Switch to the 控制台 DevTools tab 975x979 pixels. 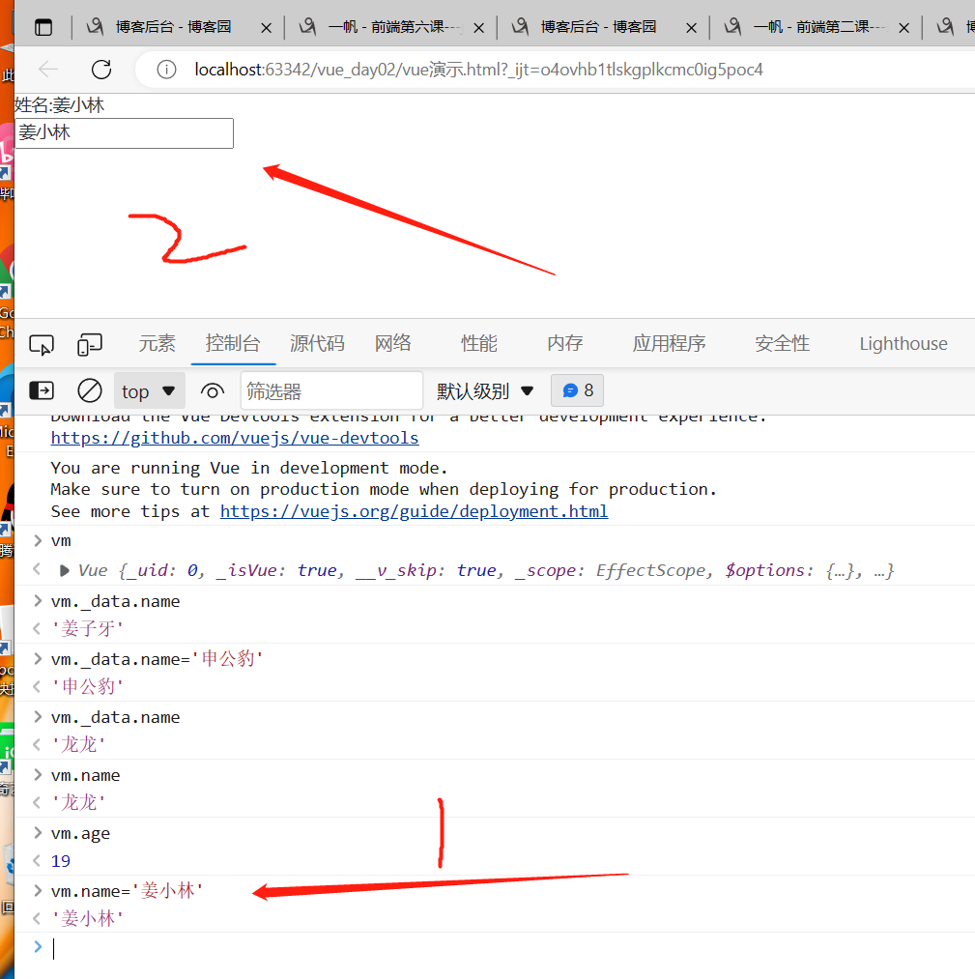click(x=233, y=343)
